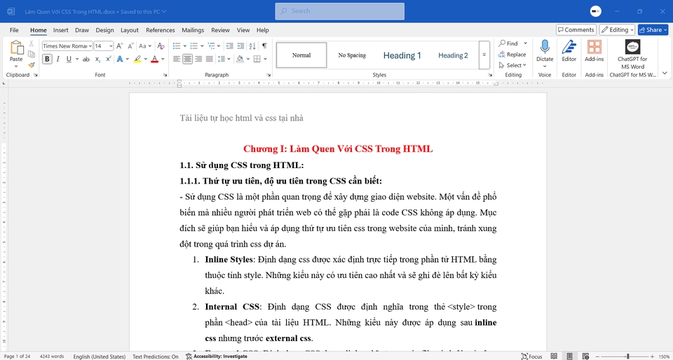Switch to the Insert tab
The height and width of the screenshot is (360, 673).
(x=60, y=30)
